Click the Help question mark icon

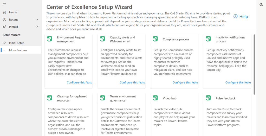tap(236, 16)
